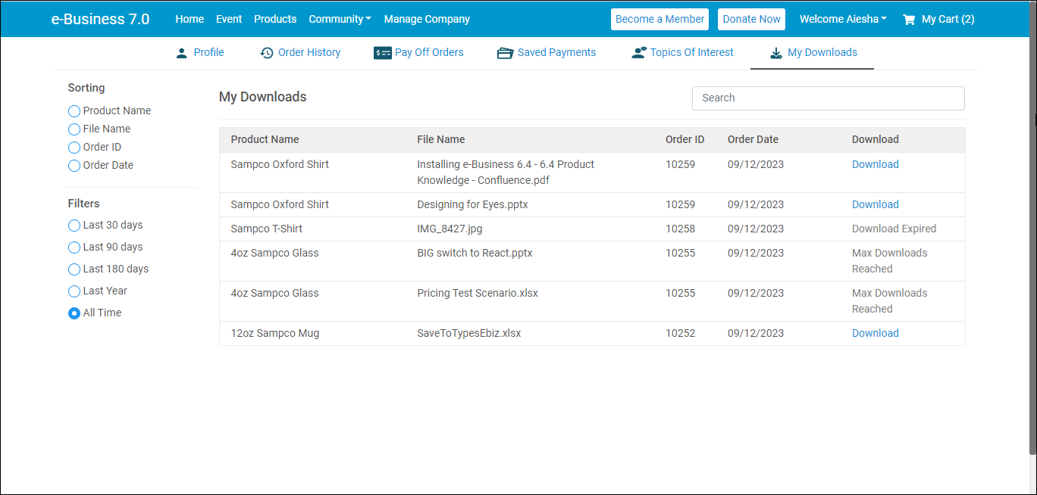The width and height of the screenshot is (1037, 495).
Task: Click the Sorting section heading
Action: 86,88
